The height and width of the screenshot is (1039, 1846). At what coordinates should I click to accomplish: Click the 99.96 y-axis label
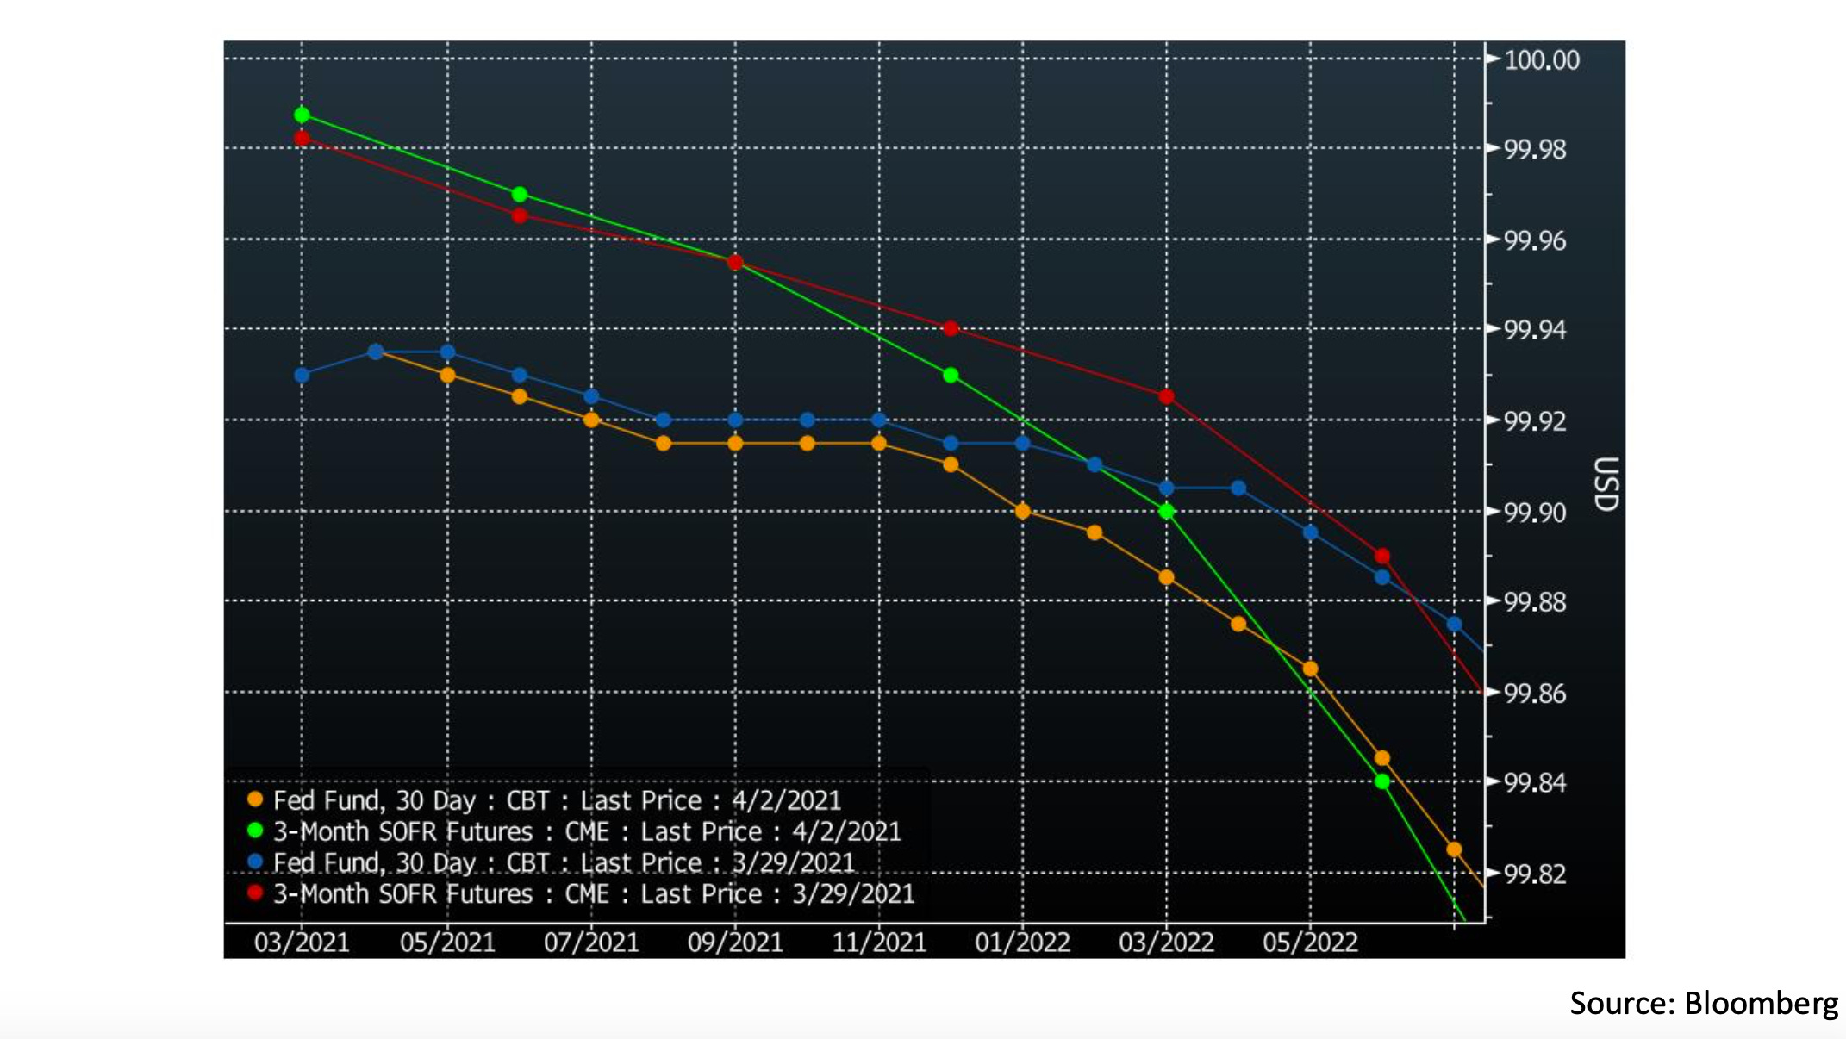coord(1535,240)
